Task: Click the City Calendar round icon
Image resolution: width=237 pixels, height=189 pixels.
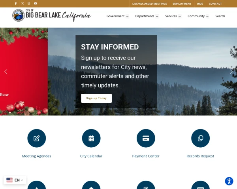Action: click(x=91, y=138)
